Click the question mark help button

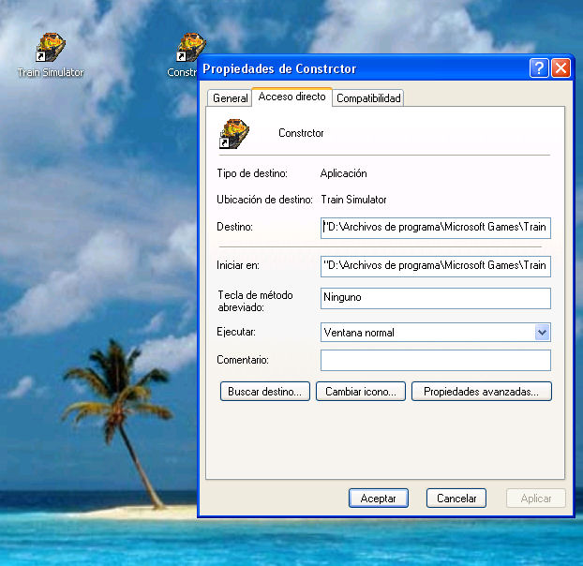539,68
